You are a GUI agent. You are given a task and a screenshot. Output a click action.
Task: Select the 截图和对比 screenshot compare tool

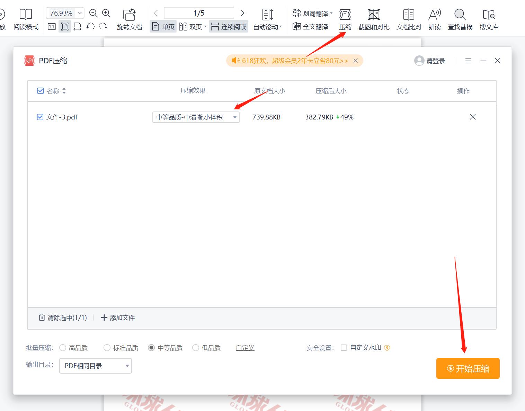374,19
